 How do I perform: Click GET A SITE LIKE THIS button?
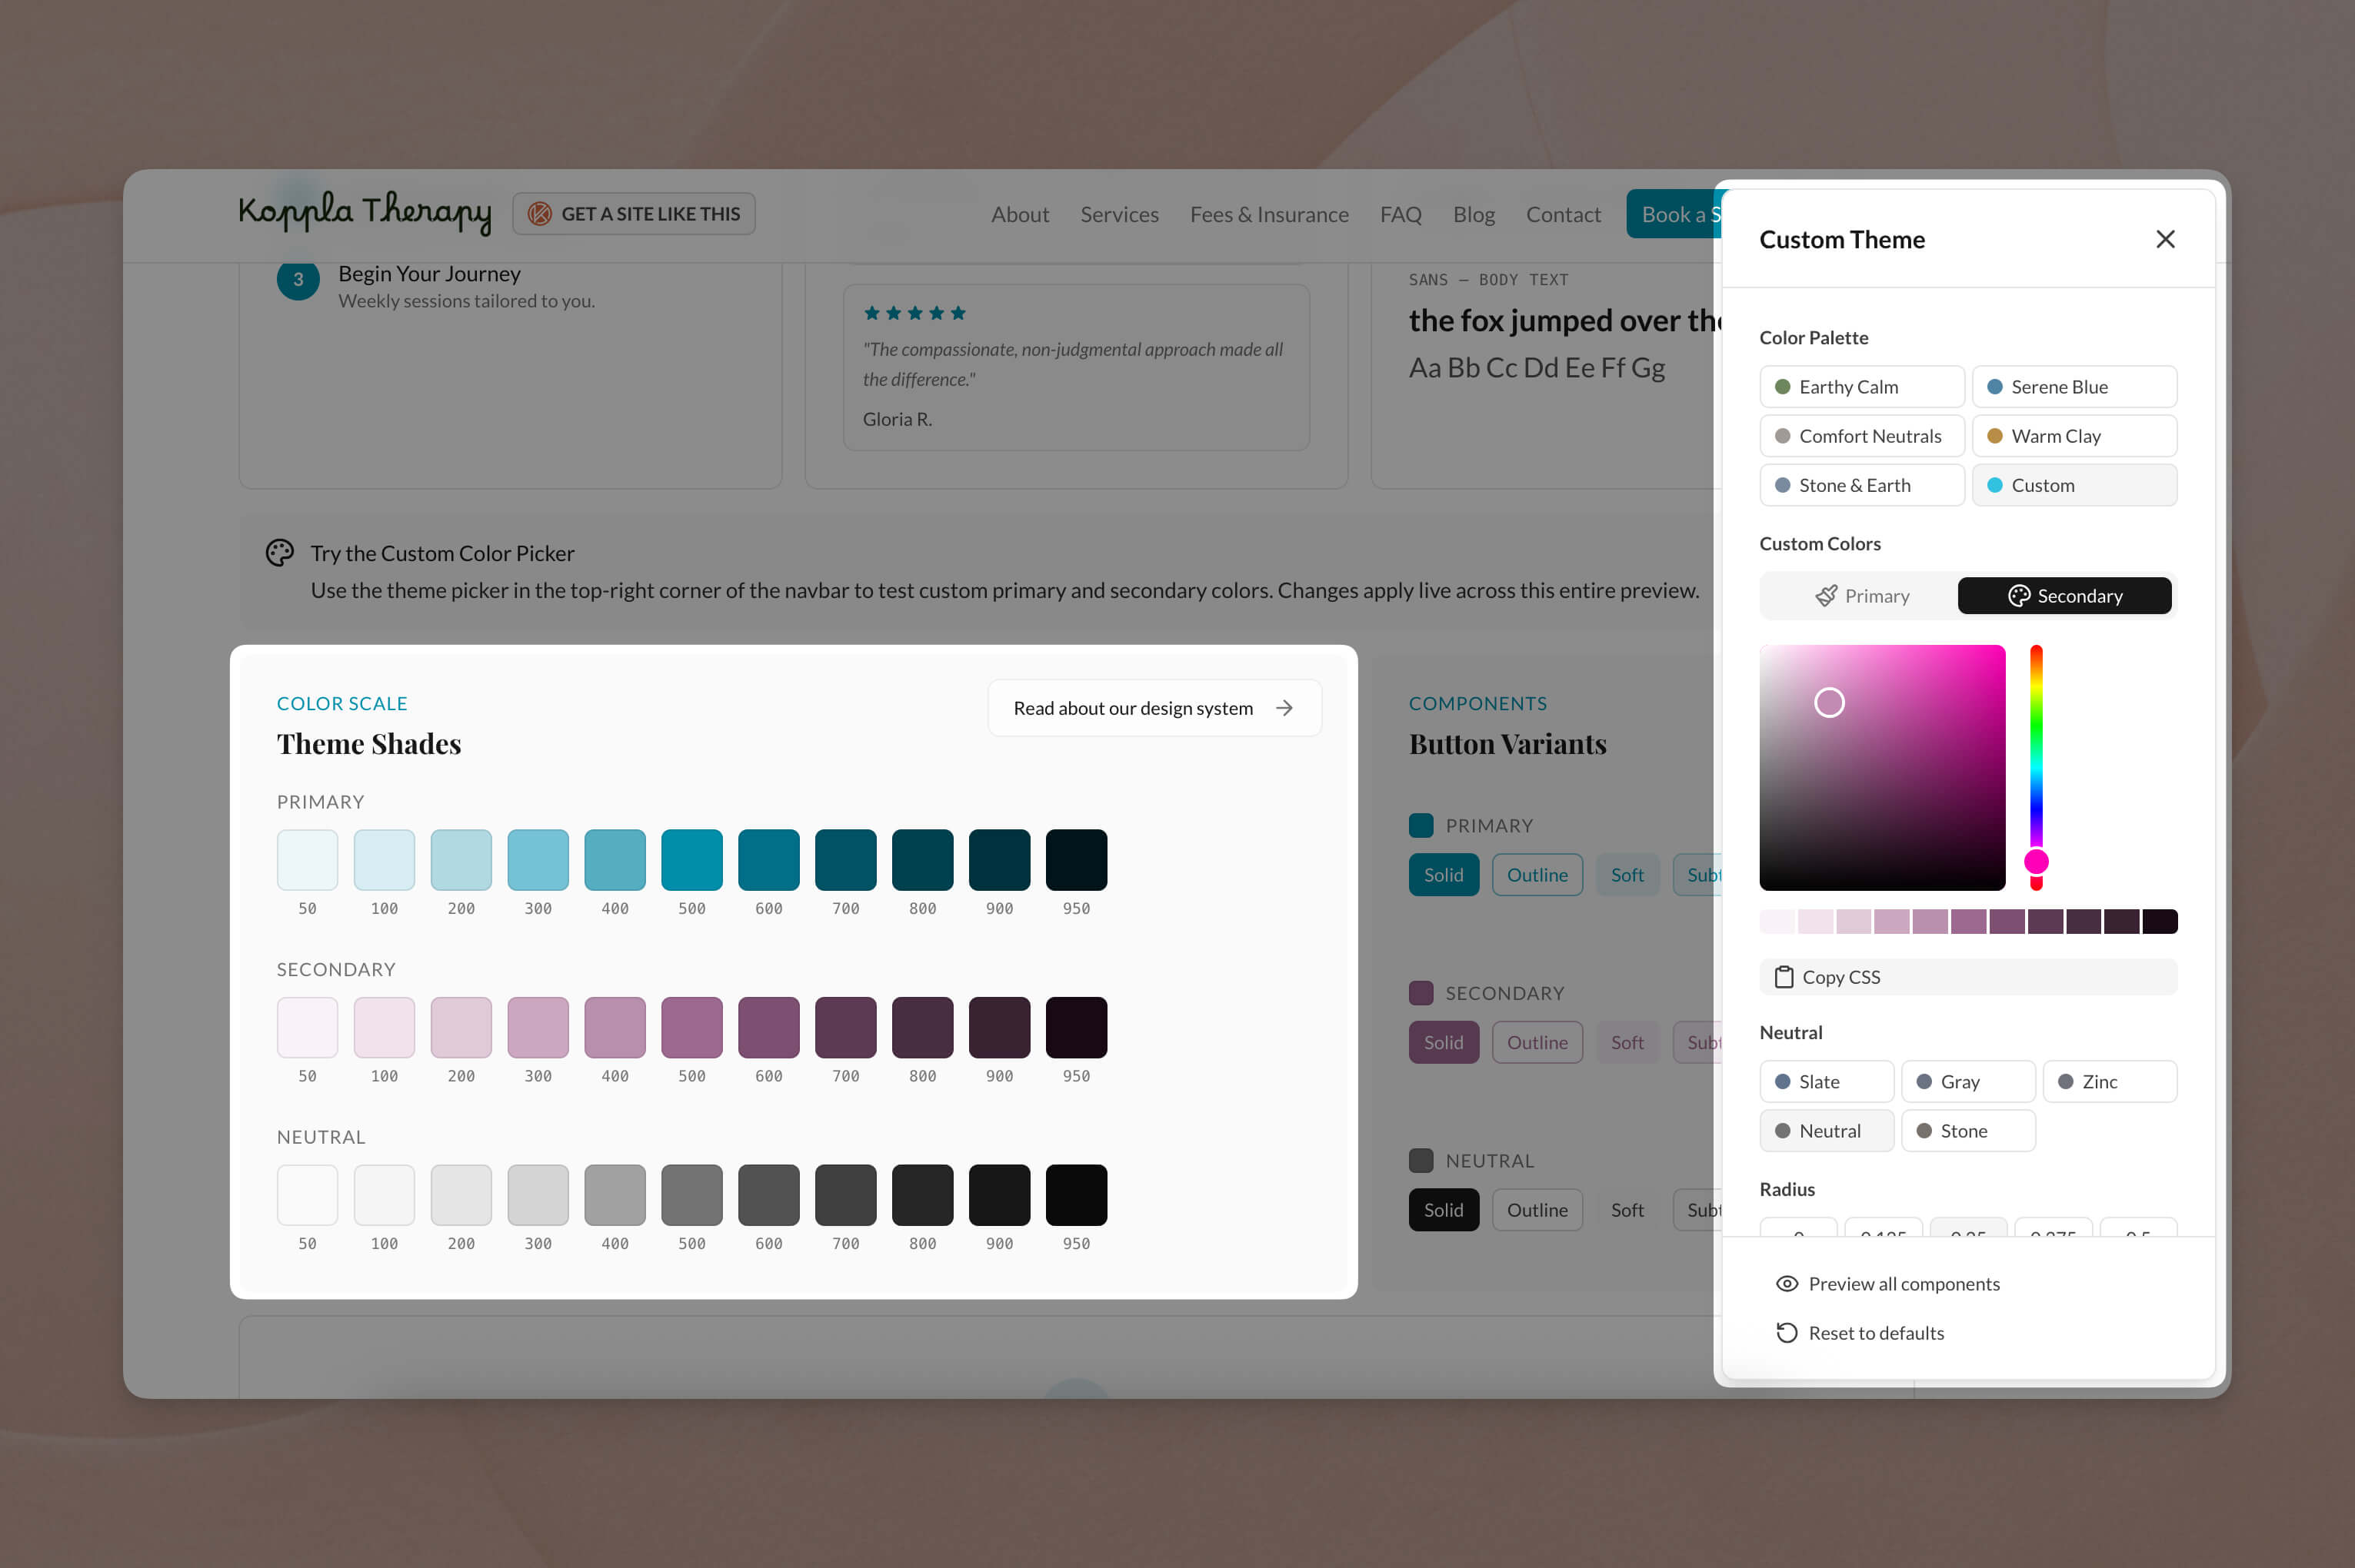pyautogui.click(x=635, y=214)
